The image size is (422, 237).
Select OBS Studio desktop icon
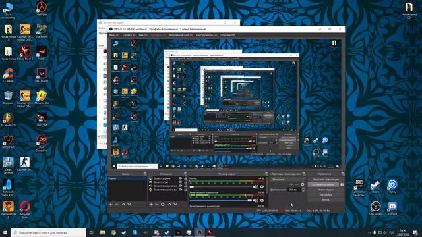(x=375, y=209)
